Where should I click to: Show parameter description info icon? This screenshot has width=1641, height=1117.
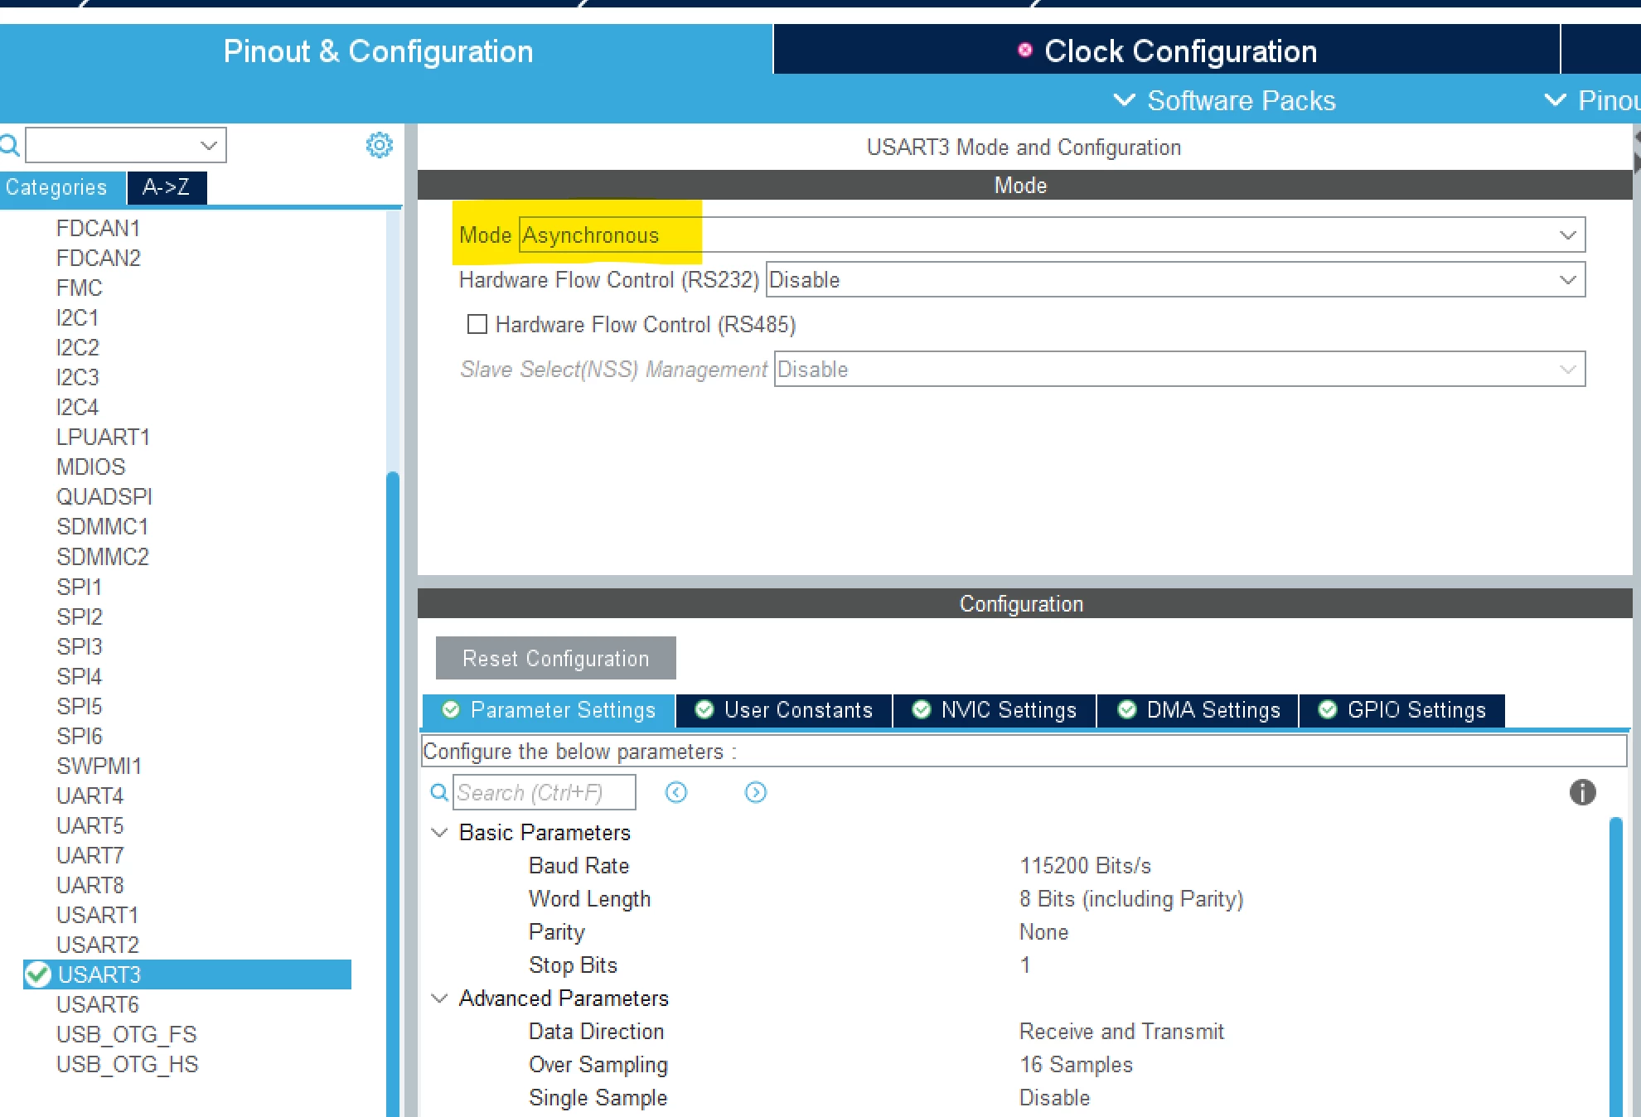pos(1582,793)
